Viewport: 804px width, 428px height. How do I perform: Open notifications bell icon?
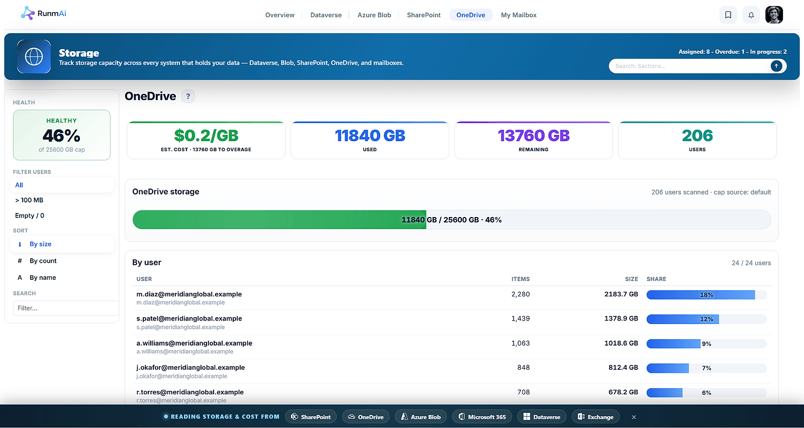pyautogui.click(x=751, y=15)
